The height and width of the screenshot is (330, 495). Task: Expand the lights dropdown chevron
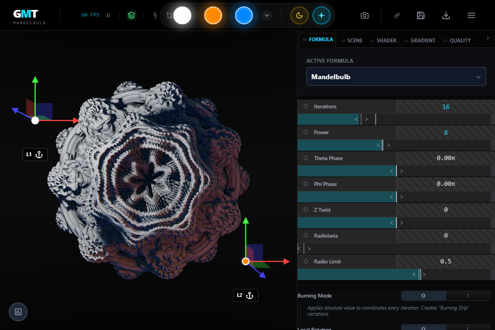coord(267,15)
